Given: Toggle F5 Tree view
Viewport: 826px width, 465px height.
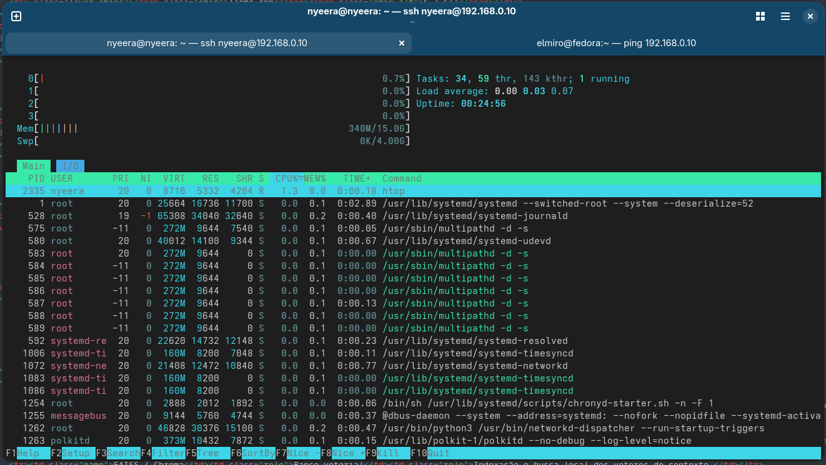Looking at the screenshot, I should coord(208,453).
